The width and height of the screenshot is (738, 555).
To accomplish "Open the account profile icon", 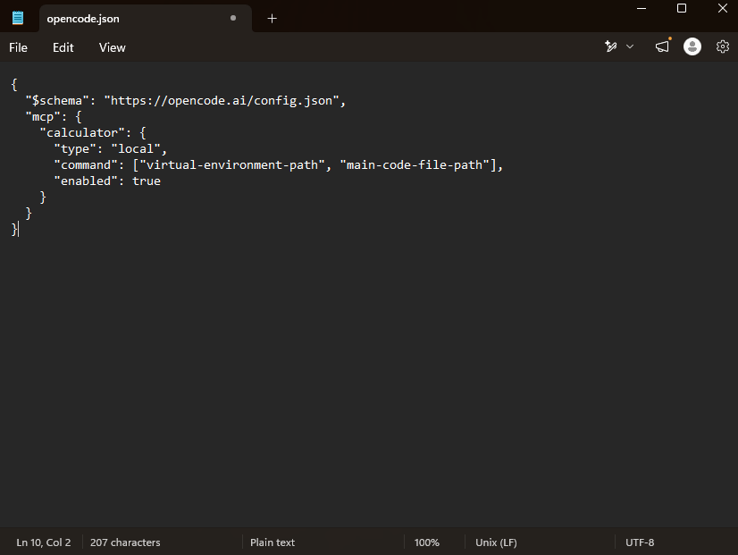I will [x=692, y=46].
